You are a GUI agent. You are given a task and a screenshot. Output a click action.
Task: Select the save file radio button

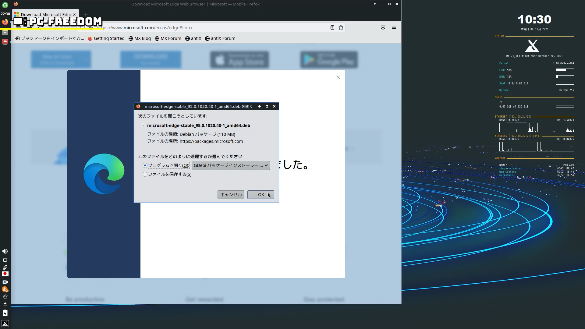point(145,174)
